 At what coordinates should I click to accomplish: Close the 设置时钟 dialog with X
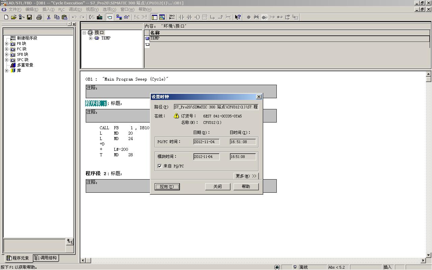[259, 97]
